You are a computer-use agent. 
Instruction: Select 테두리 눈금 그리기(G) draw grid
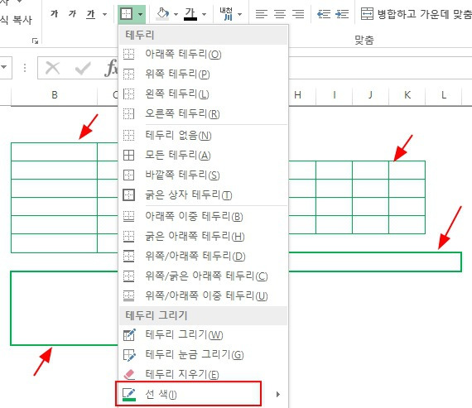(203, 355)
